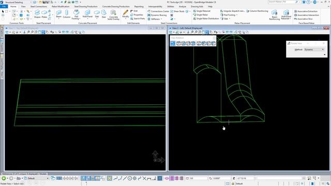Switch to Steel Connections tab
This screenshot has height=186, width=331.
(x=39, y=7)
